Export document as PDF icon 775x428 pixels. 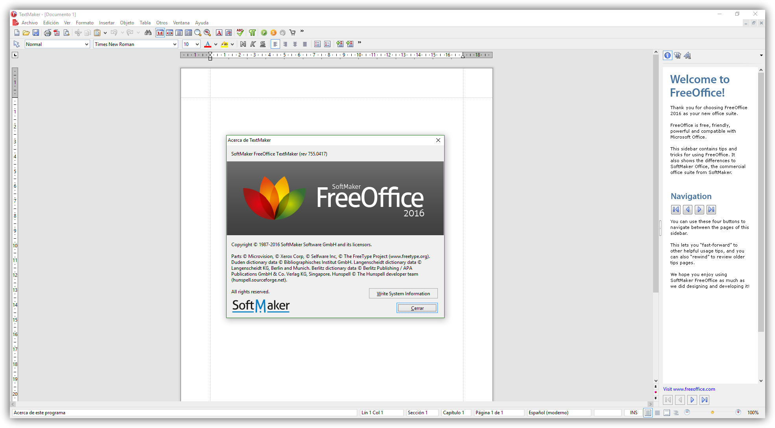coord(57,33)
